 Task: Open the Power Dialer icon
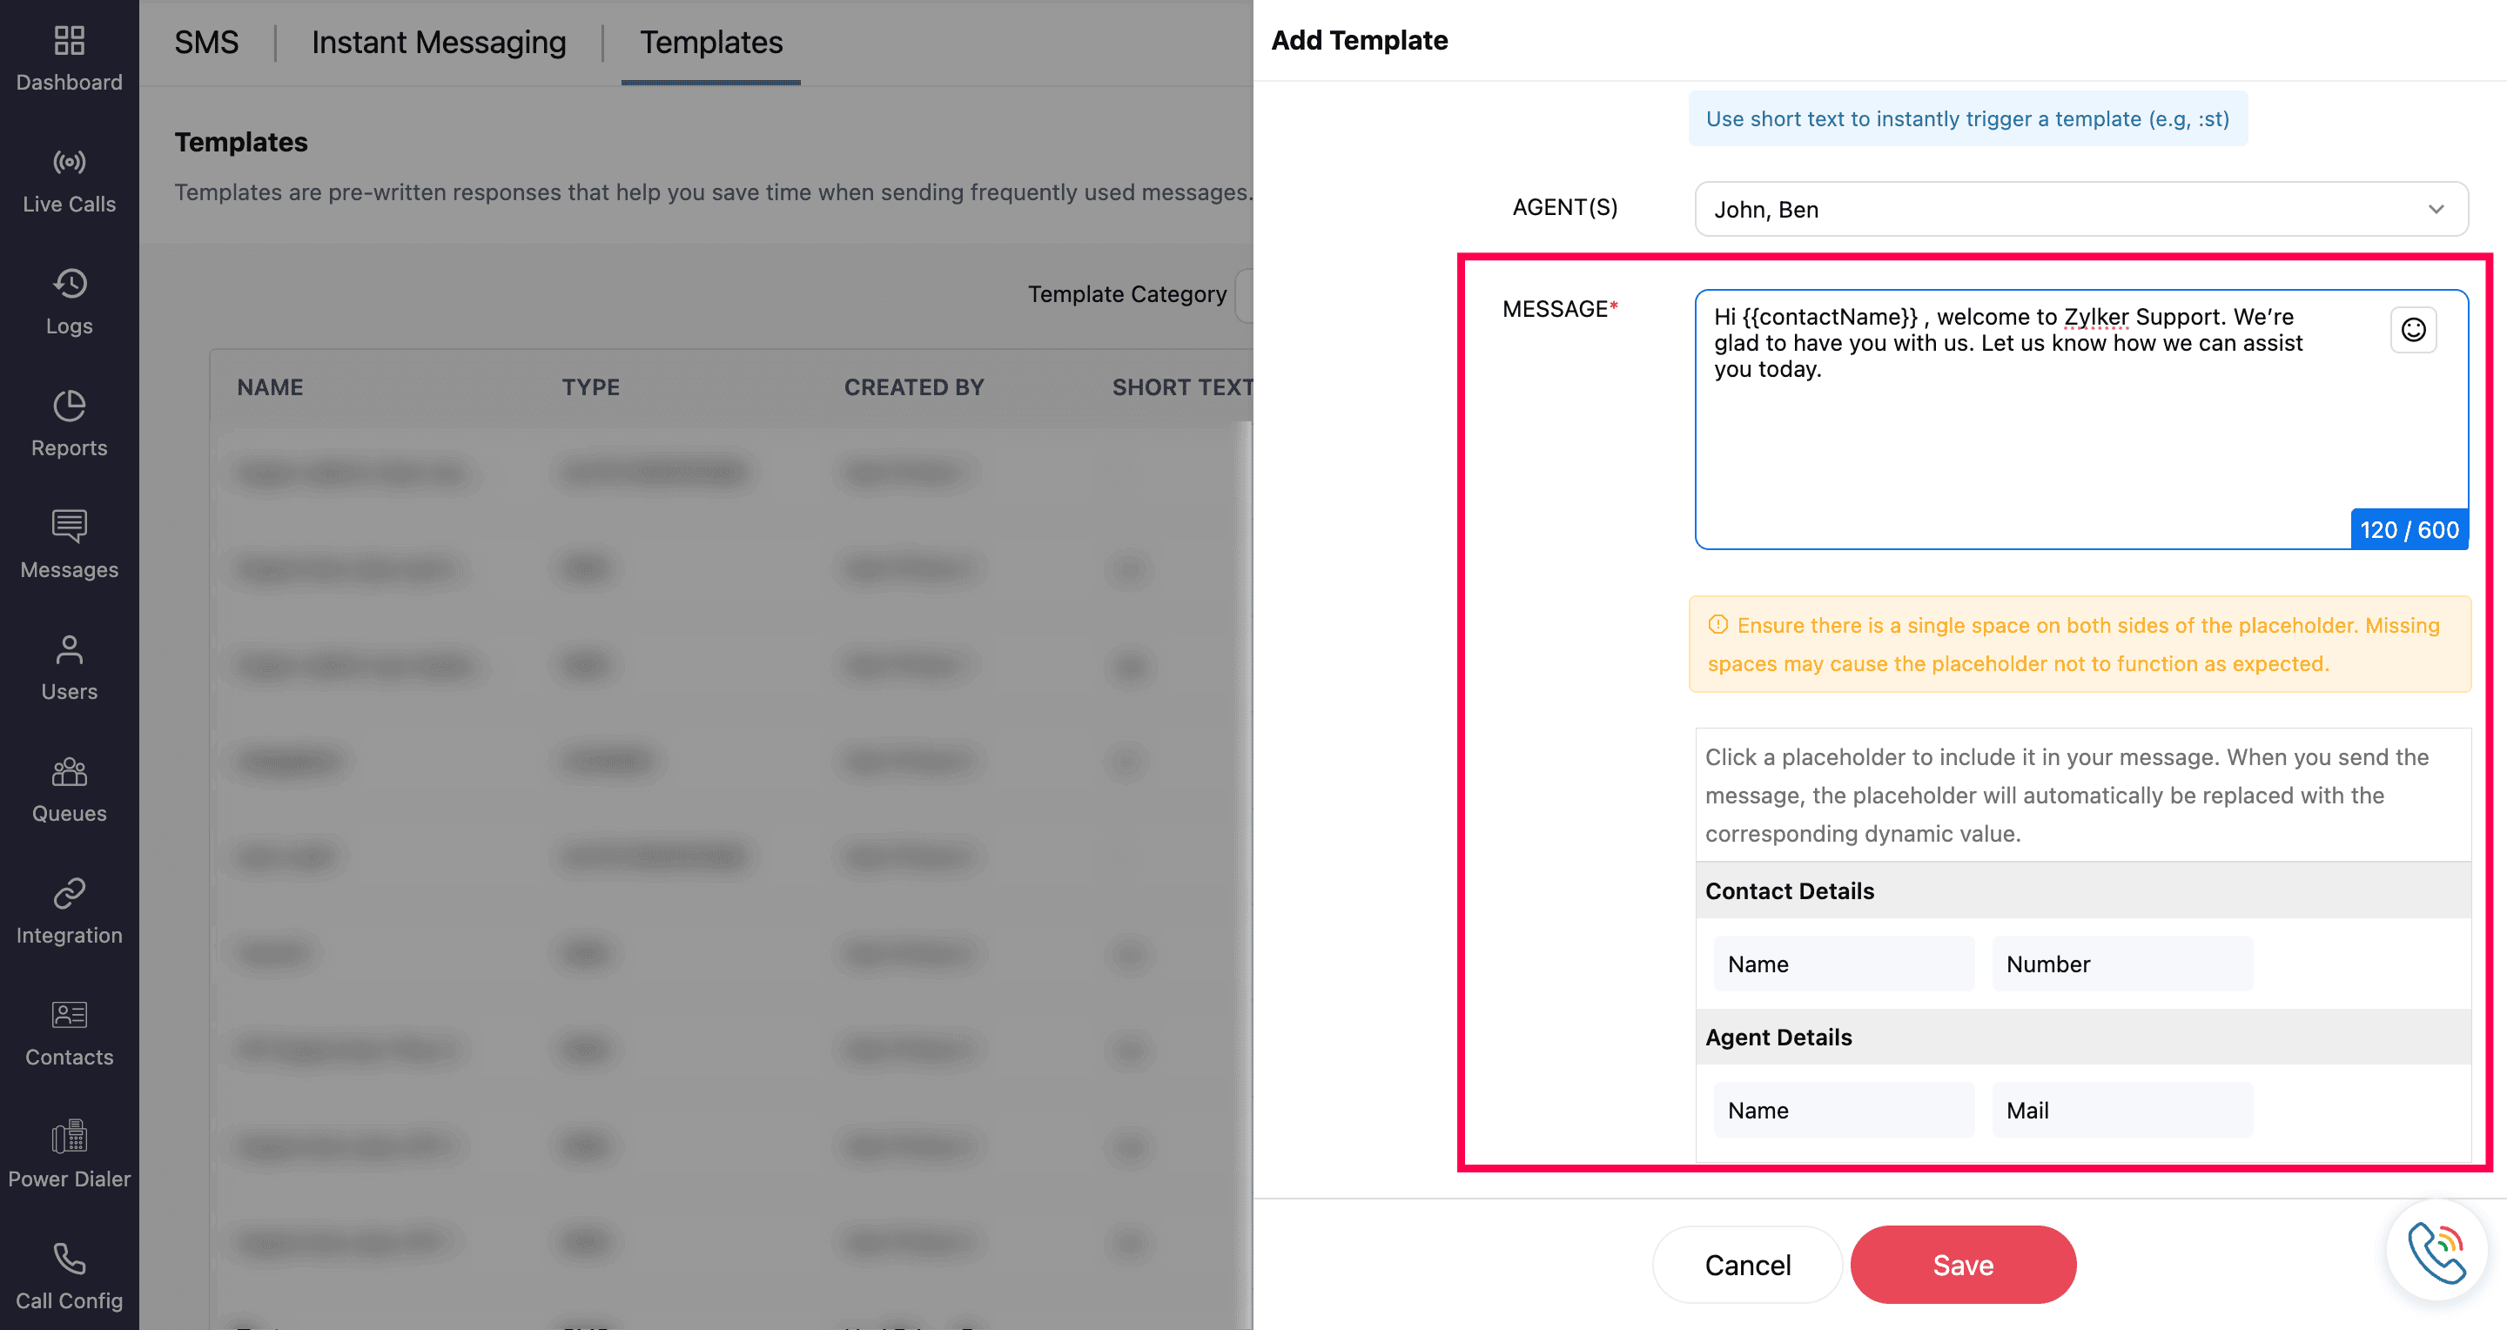(x=69, y=1137)
